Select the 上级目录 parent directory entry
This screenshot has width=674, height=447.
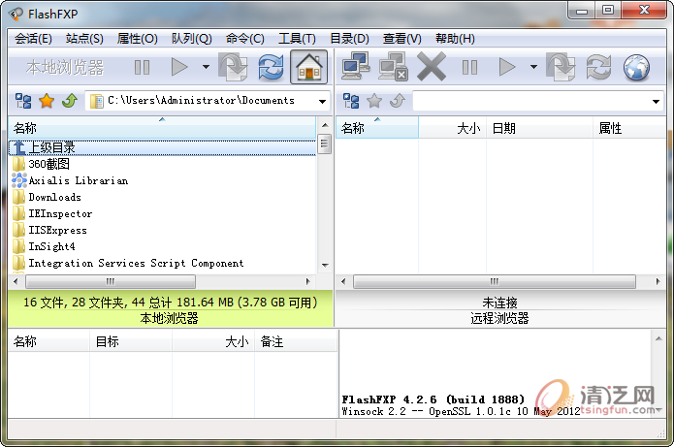(x=51, y=147)
